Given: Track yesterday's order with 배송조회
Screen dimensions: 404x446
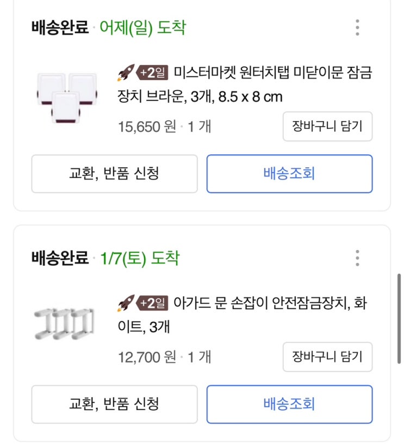Looking at the screenshot, I should point(289,174).
